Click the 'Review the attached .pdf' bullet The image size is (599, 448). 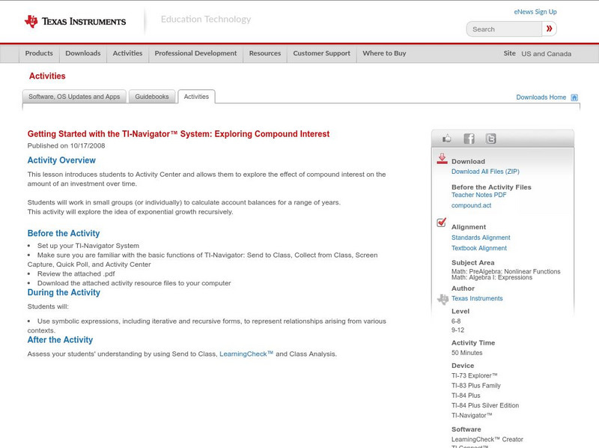pyautogui.click(x=76, y=274)
